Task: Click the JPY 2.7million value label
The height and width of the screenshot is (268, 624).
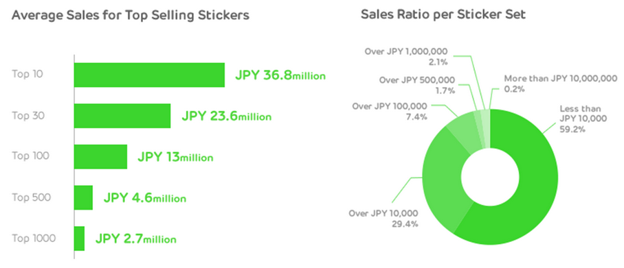Action: [x=135, y=239]
